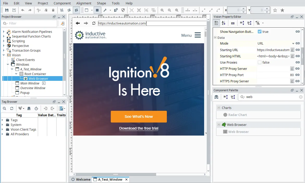The height and width of the screenshot is (183, 305).
Task: Open the Mode dropdown
Action: (293, 43)
